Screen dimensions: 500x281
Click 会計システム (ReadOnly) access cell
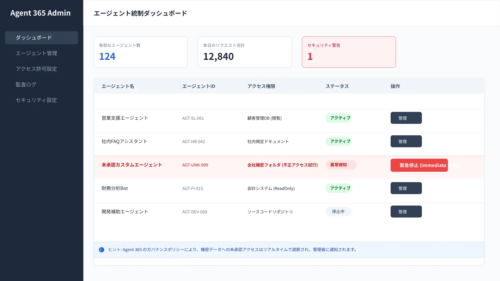(x=271, y=188)
